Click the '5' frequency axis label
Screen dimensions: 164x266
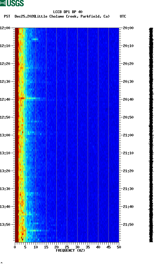click(x=25, y=247)
